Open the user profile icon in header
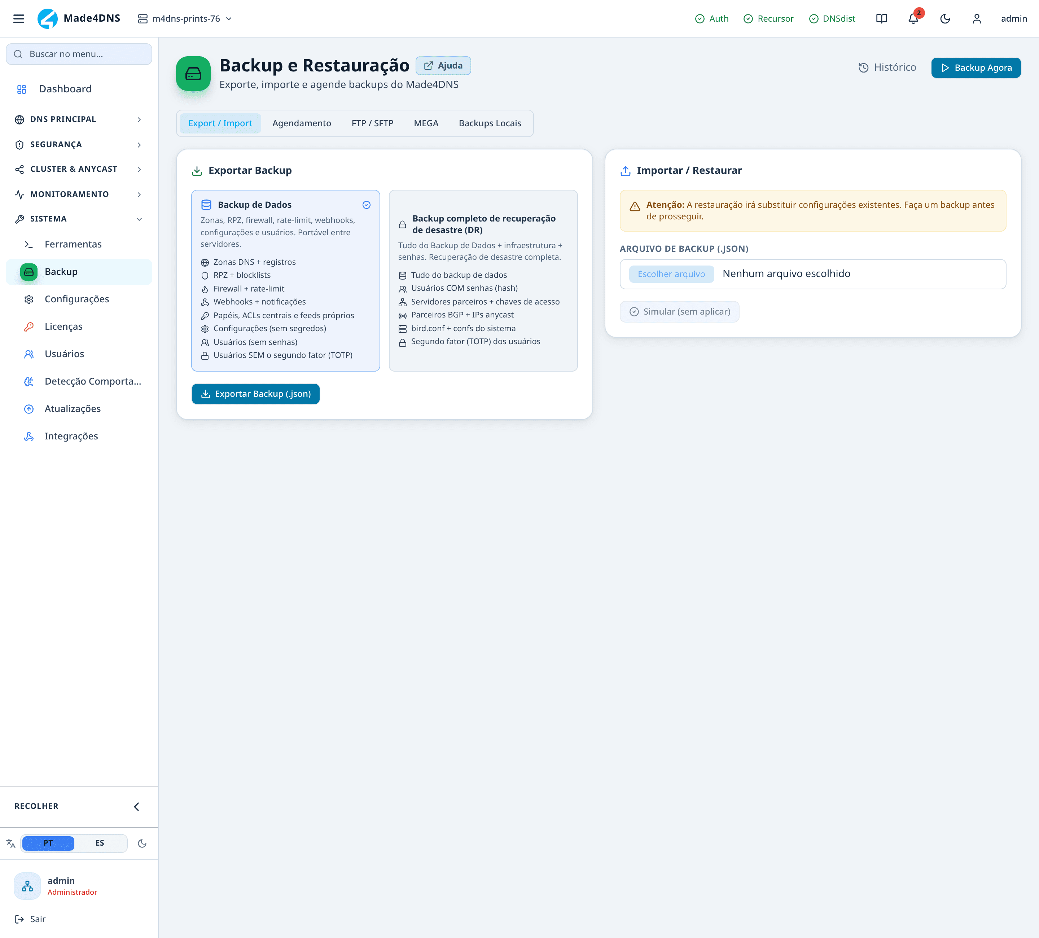 977,18
